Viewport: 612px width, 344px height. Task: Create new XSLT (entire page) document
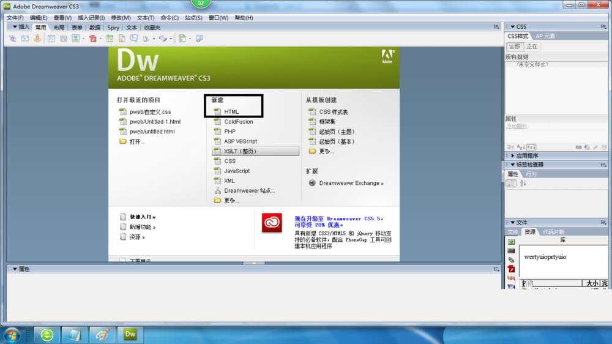[x=255, y=151]
